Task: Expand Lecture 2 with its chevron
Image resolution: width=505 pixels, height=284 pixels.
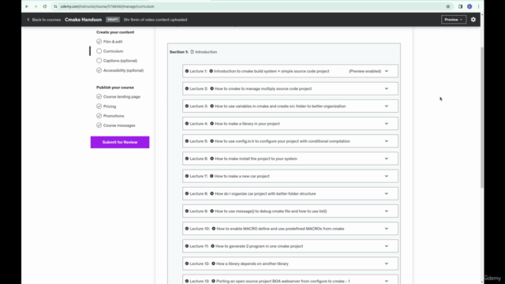Action: point(387,88)
